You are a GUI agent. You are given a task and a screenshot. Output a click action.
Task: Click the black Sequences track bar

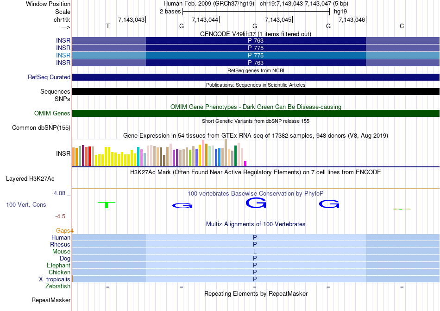click(256, 91)
